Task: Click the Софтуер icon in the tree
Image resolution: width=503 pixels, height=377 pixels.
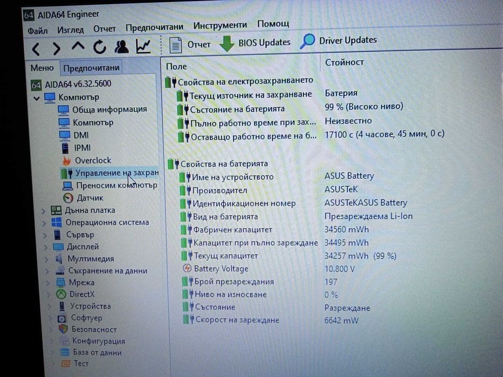Action: tap(62, 318)
